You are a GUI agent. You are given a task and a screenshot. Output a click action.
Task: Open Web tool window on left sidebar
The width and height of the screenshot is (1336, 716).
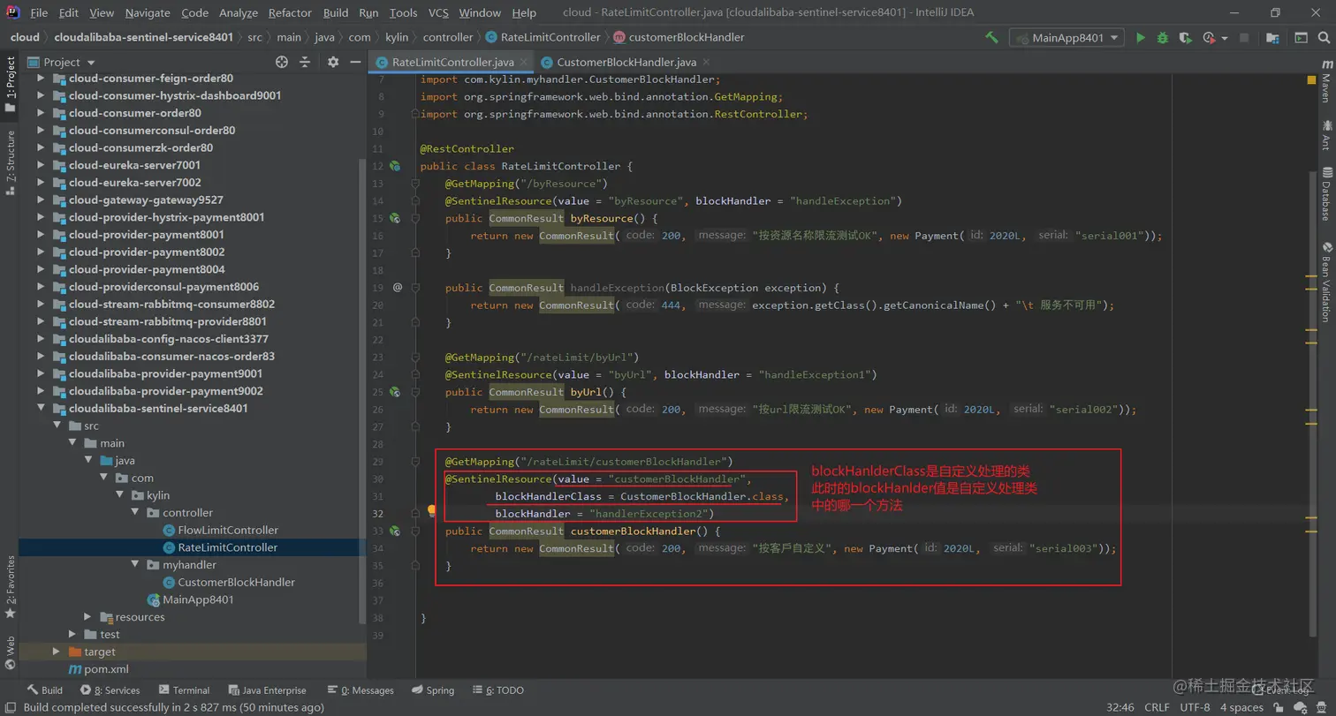[x=10, y=652]
